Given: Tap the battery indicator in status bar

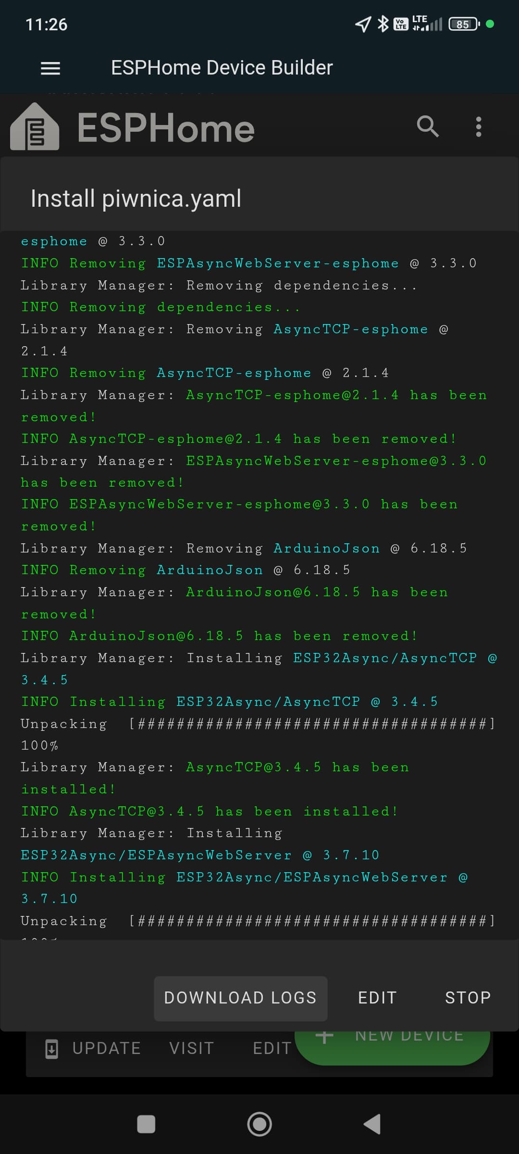Looking at the screenshot, I should (x=464, y=24).
